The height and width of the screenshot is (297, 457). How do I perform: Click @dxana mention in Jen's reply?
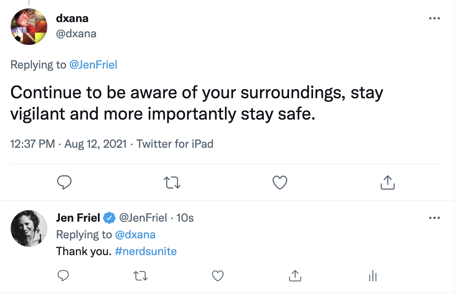[135, 235]
